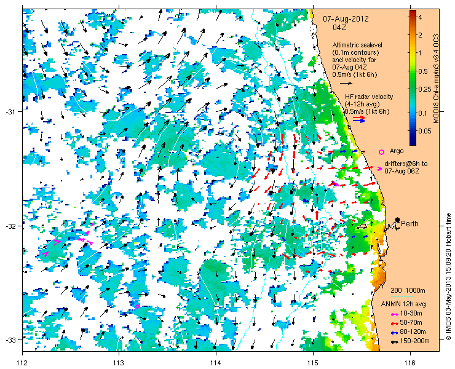The height and width of the screenshot is (369, 455).
Task: Click the '200 1000m' isobath label
Action: tap(408, 291)
